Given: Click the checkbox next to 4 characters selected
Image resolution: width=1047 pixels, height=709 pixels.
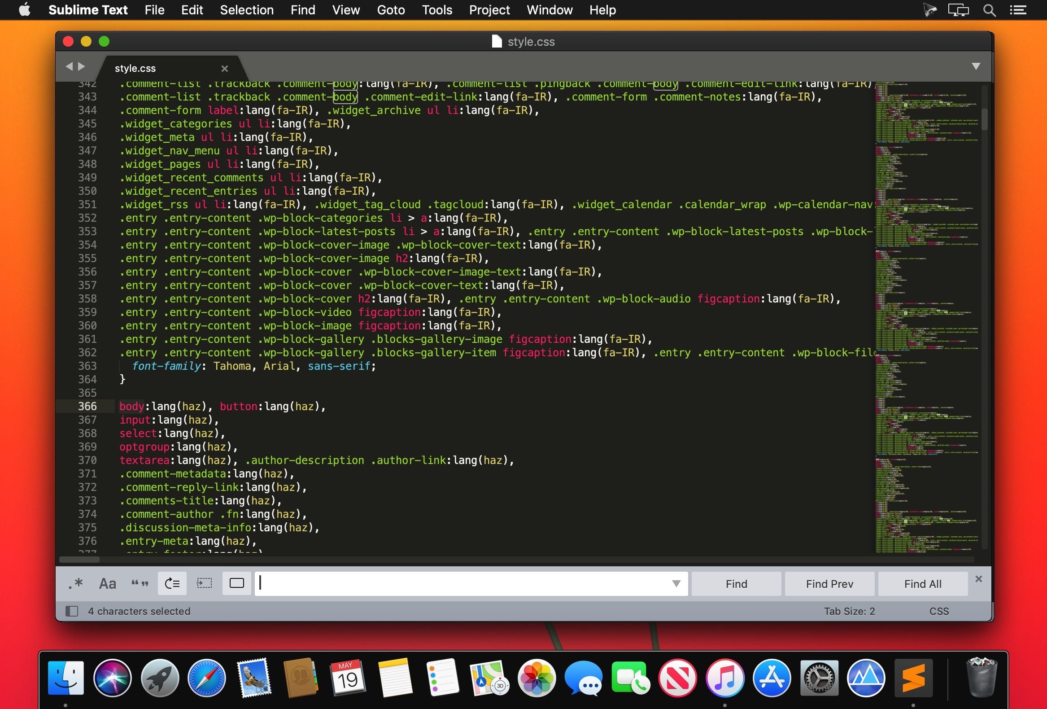Looking at the screenshot, I should pyautogui.click(x=71, y=611).
